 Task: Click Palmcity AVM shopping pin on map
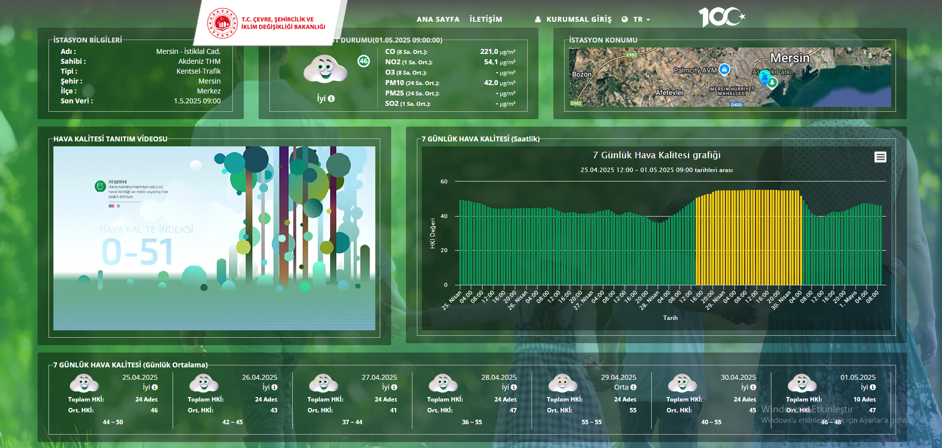(x=724, y=70)
